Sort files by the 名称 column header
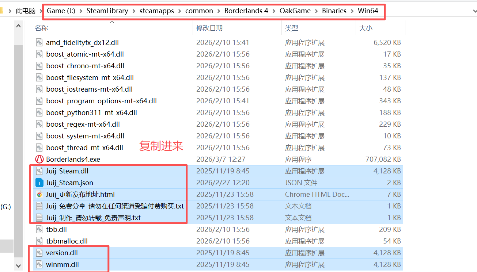477x272 pixels. click(41, 28)
